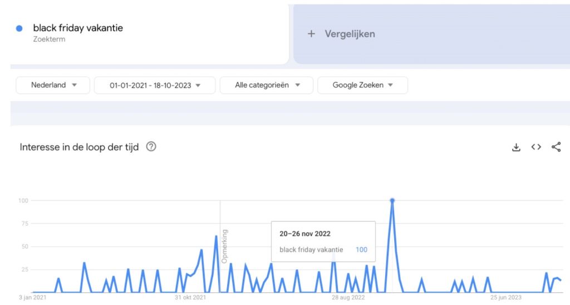The height and width of the screenshot is (305, 570).
Task: Open the Alle categorieën dropdown
Action: tap(267, 85)
